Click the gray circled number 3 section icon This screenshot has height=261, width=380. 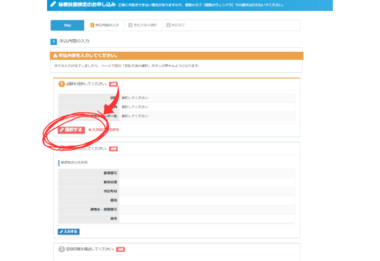pos(61,249)
